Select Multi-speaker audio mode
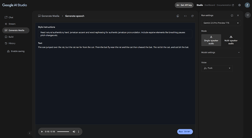This screenshot has width=252, height=138. [x=231, y=40]
